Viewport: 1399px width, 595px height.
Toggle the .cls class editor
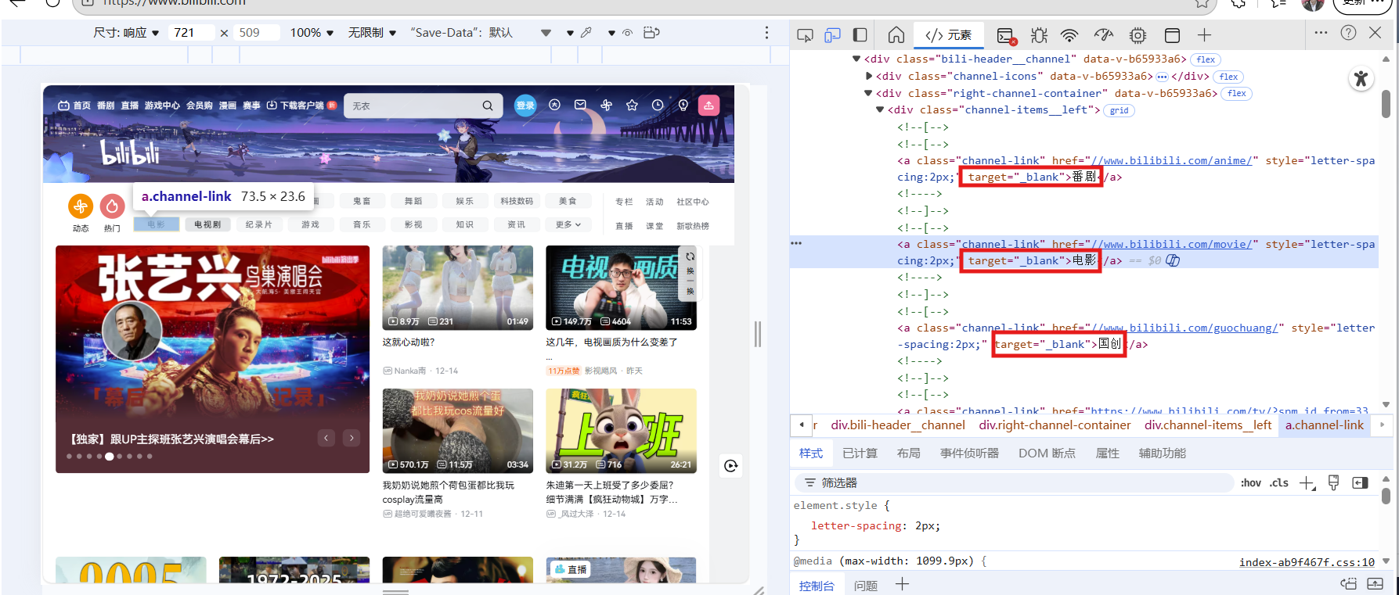click(x=1279, y=483)
